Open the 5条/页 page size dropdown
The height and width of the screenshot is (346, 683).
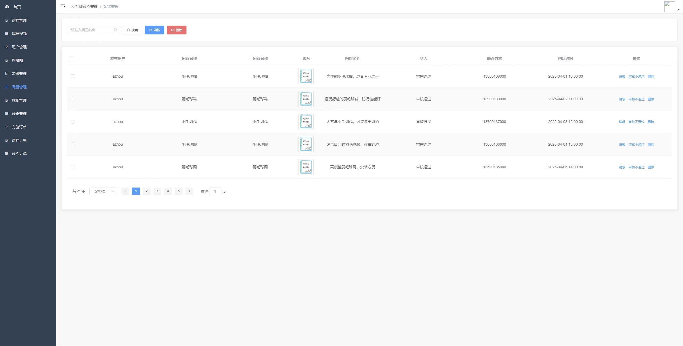click(103, 191)
